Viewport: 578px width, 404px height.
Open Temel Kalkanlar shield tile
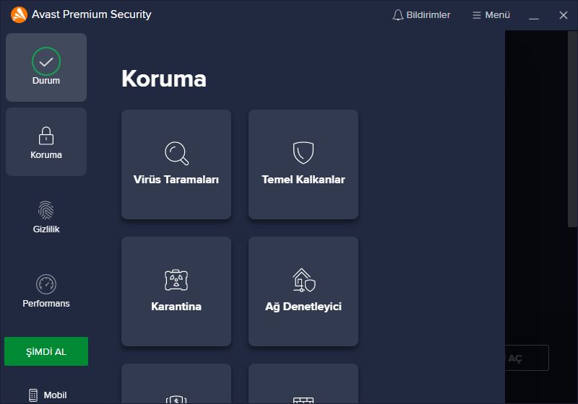[303, 164]
